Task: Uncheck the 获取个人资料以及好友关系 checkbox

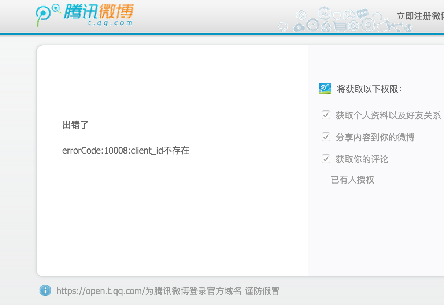Action: coord(326,115)
